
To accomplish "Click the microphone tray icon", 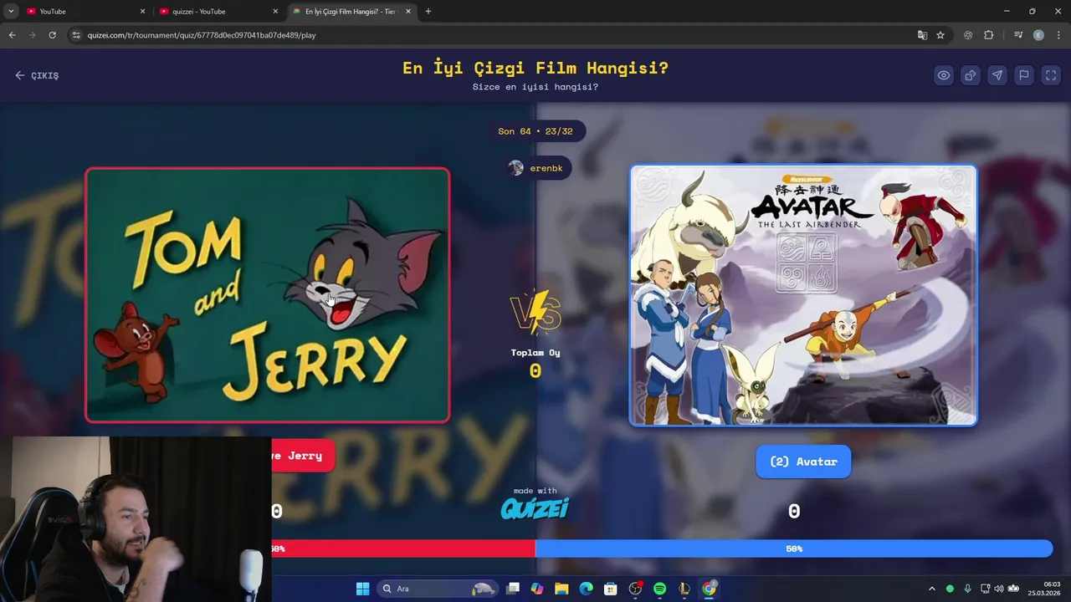I will pos(967,589).
